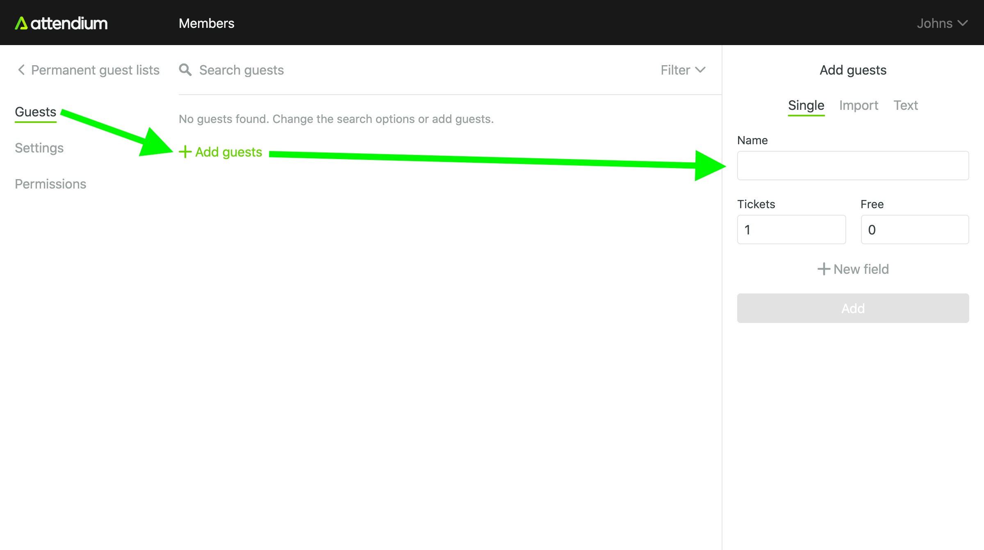
Task: Open Members in the top navigation
Action: (x=206, y=23)
